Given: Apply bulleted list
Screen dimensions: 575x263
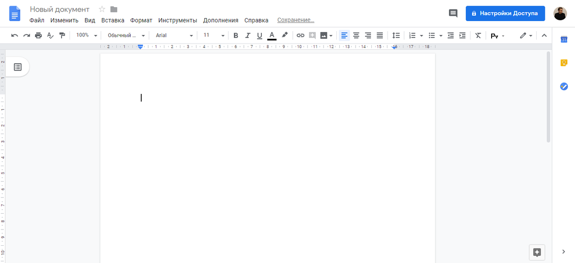Looking at the screenshot, I should click(x=432, y=35).
